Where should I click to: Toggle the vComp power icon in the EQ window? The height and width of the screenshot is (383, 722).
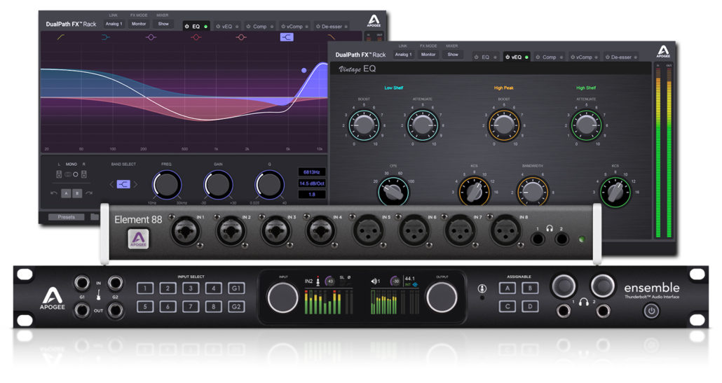pos(283,26)
